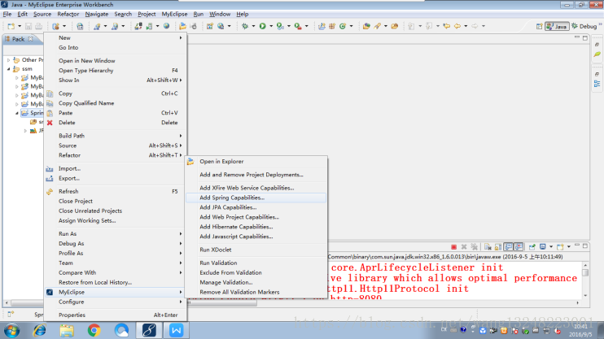The image size is (604, 339).
Task: Click the Package Explorer horizontal scrollbar
Action: (x=26, y=303)
